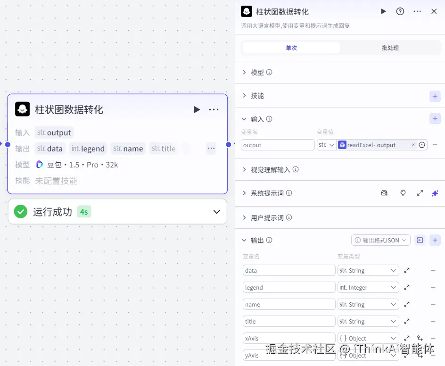445x366 pixels.
Task: Open the 输出格式JSON dropdown
Action: 380,240
